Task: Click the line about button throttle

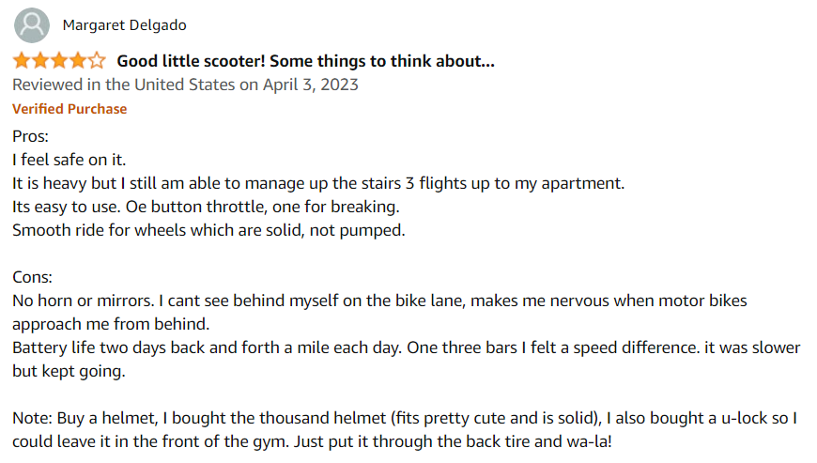Action: pos(206,207)
